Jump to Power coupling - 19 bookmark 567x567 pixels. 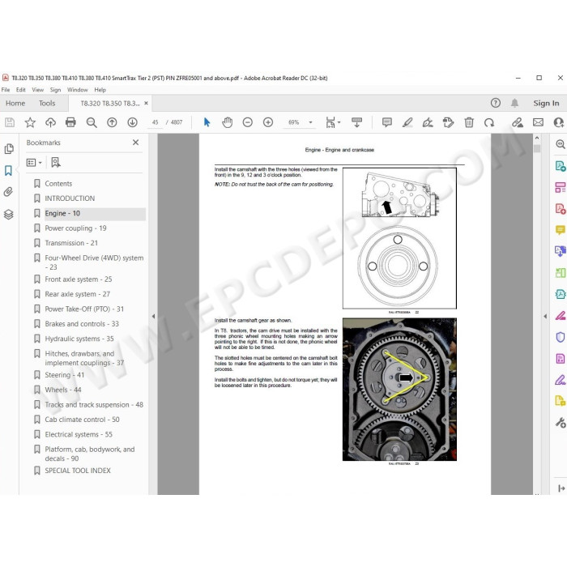point(75,228)
